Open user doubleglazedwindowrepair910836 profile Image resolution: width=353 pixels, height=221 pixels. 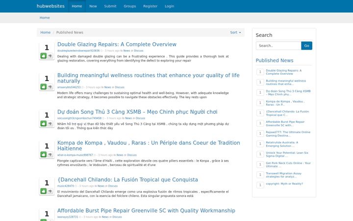78,51
